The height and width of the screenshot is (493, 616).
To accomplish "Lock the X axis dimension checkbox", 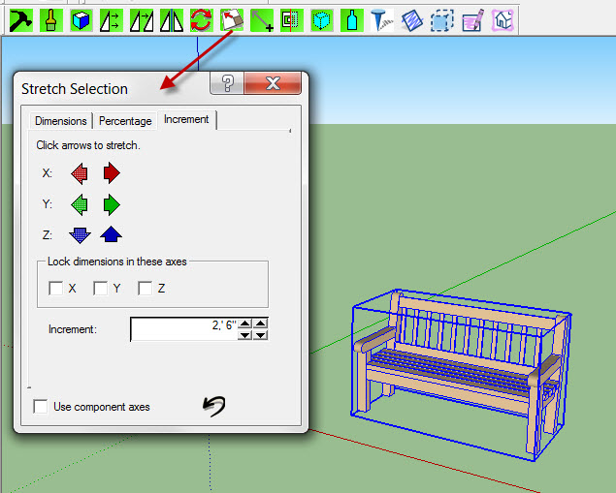I will click(x=56, y=289).
